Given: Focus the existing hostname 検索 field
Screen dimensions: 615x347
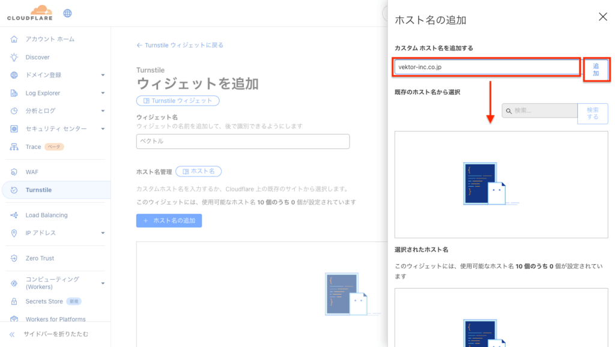Looking at the screenshot, I should pyautogui.click(x=540, y=110).
